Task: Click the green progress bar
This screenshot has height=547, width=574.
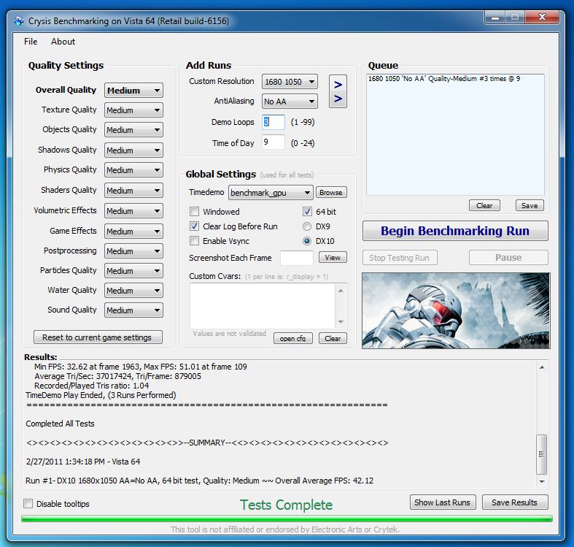Action: coord(287,519)
